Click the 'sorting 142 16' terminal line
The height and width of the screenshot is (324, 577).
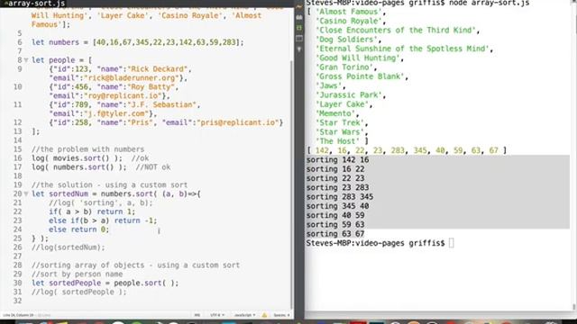click(x=337, y=160)
